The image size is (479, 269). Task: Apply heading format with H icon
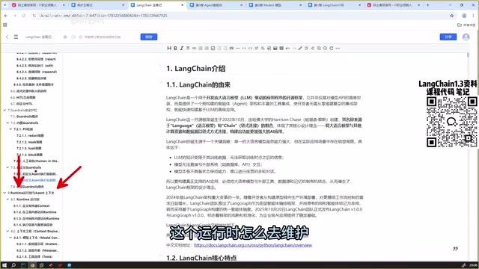(x=169, y=48)
